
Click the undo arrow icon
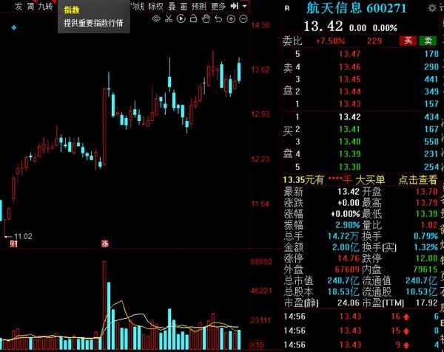pos(218,19)
